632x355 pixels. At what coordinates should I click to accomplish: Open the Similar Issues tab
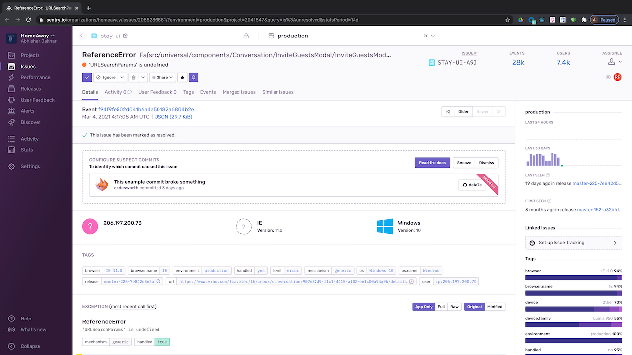278,92
